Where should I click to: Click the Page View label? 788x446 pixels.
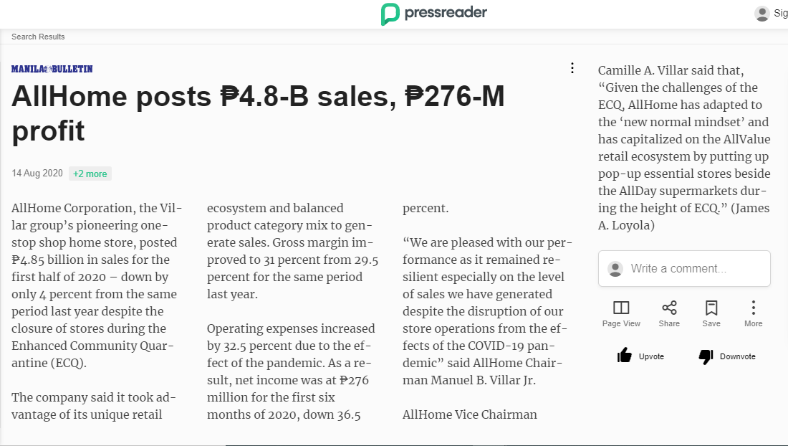pyautogui.click(x=621, y=323)
